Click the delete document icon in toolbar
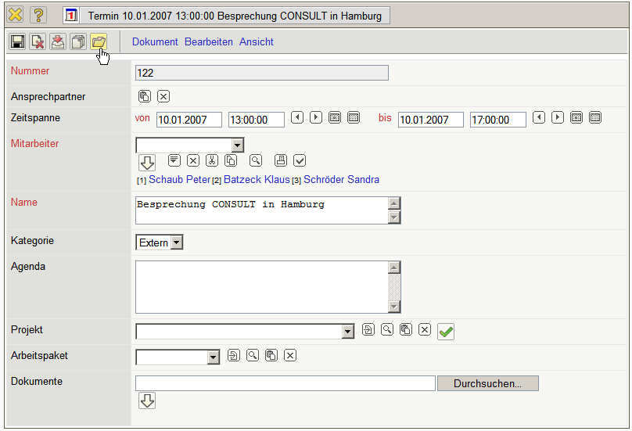Image resolution: width=632 pixels, height=431 pixels. tap(38, 42)
